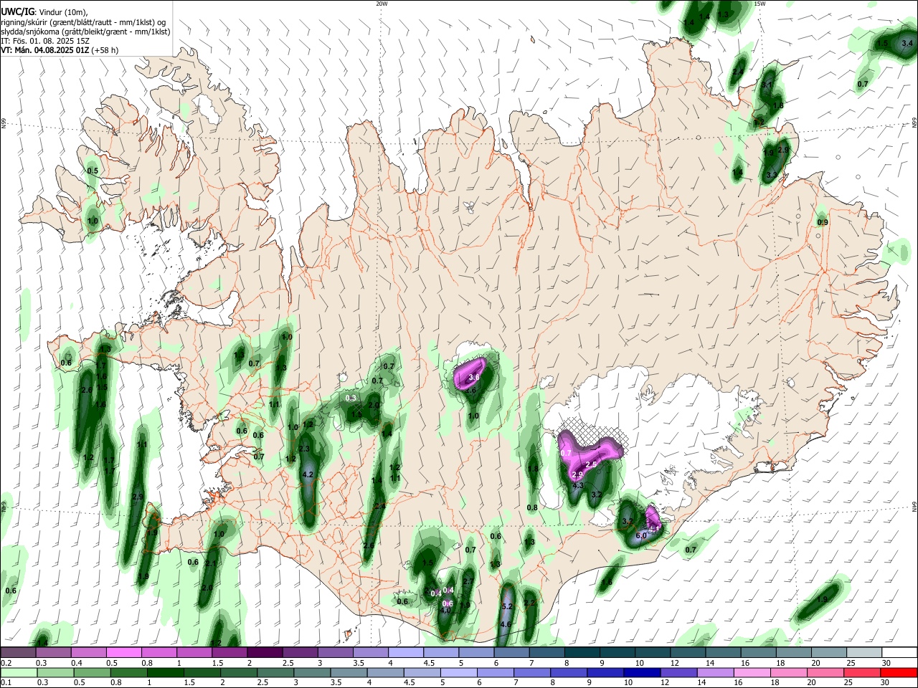
Task: Click the 15W longitude label
Action: [x=760, y=4]
